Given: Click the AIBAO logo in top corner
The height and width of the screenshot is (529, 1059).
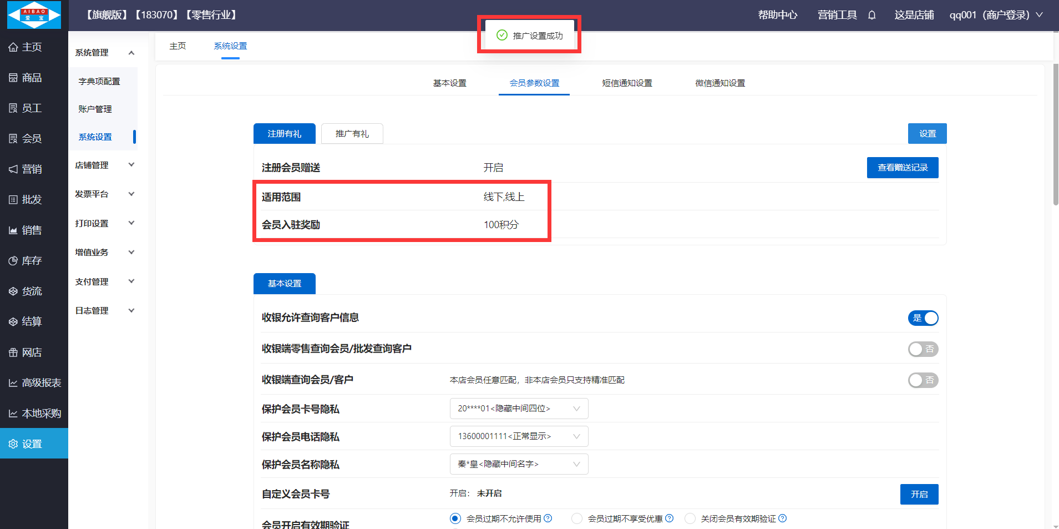Looking at the screenshot, I should [34, 15].
